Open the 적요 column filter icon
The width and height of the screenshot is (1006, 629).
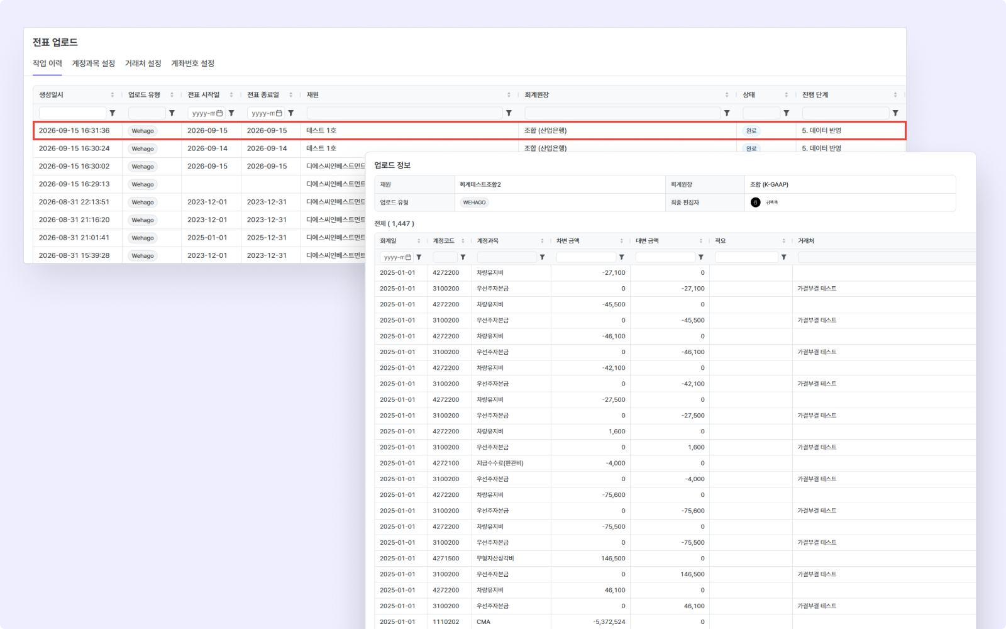point(783,257)
